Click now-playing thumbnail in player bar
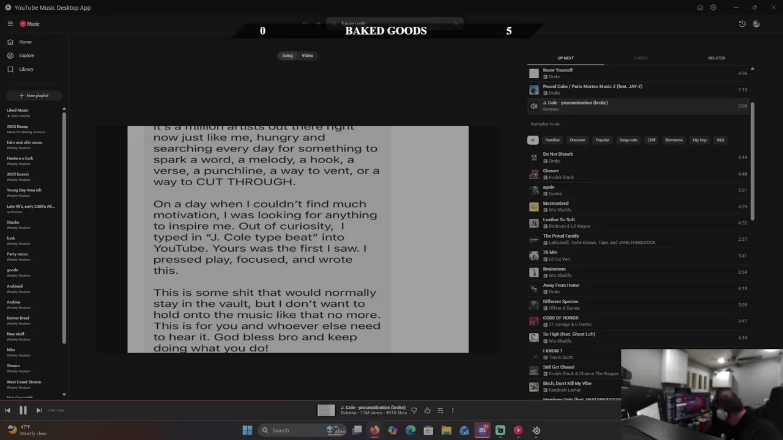783x440 pixels. (326, 411)
